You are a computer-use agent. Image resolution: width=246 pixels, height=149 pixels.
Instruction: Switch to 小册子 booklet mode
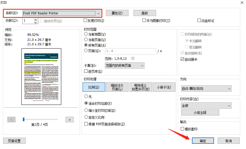click(x=166, y=87)
